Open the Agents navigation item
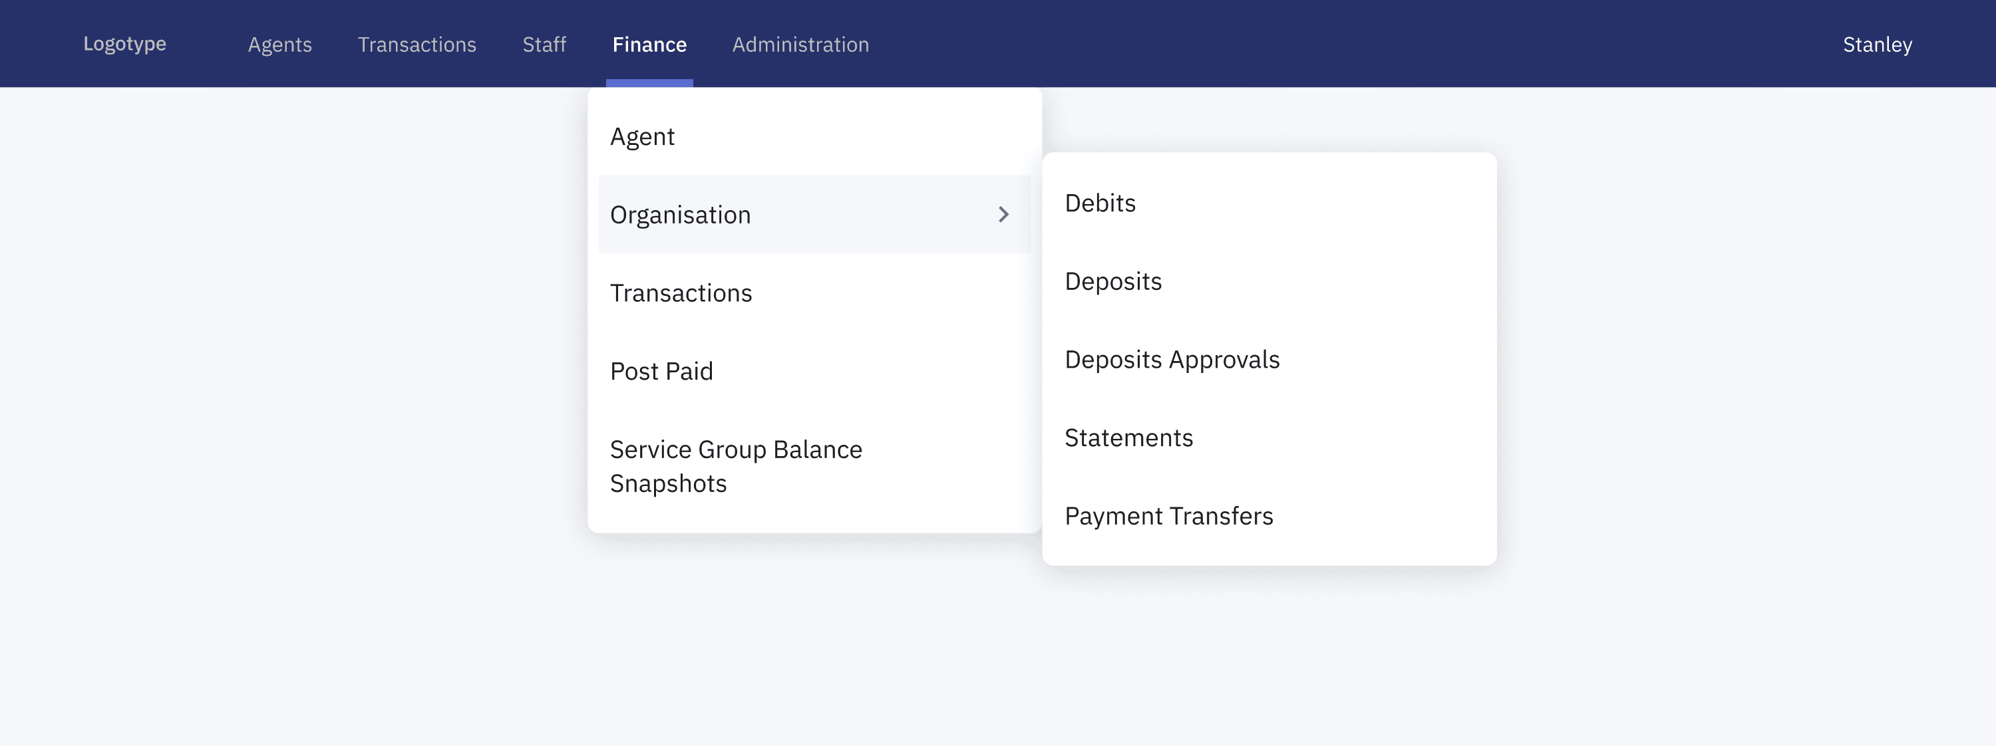Image resolution: width=1996 pixels, height=746 pixels. 279,44
